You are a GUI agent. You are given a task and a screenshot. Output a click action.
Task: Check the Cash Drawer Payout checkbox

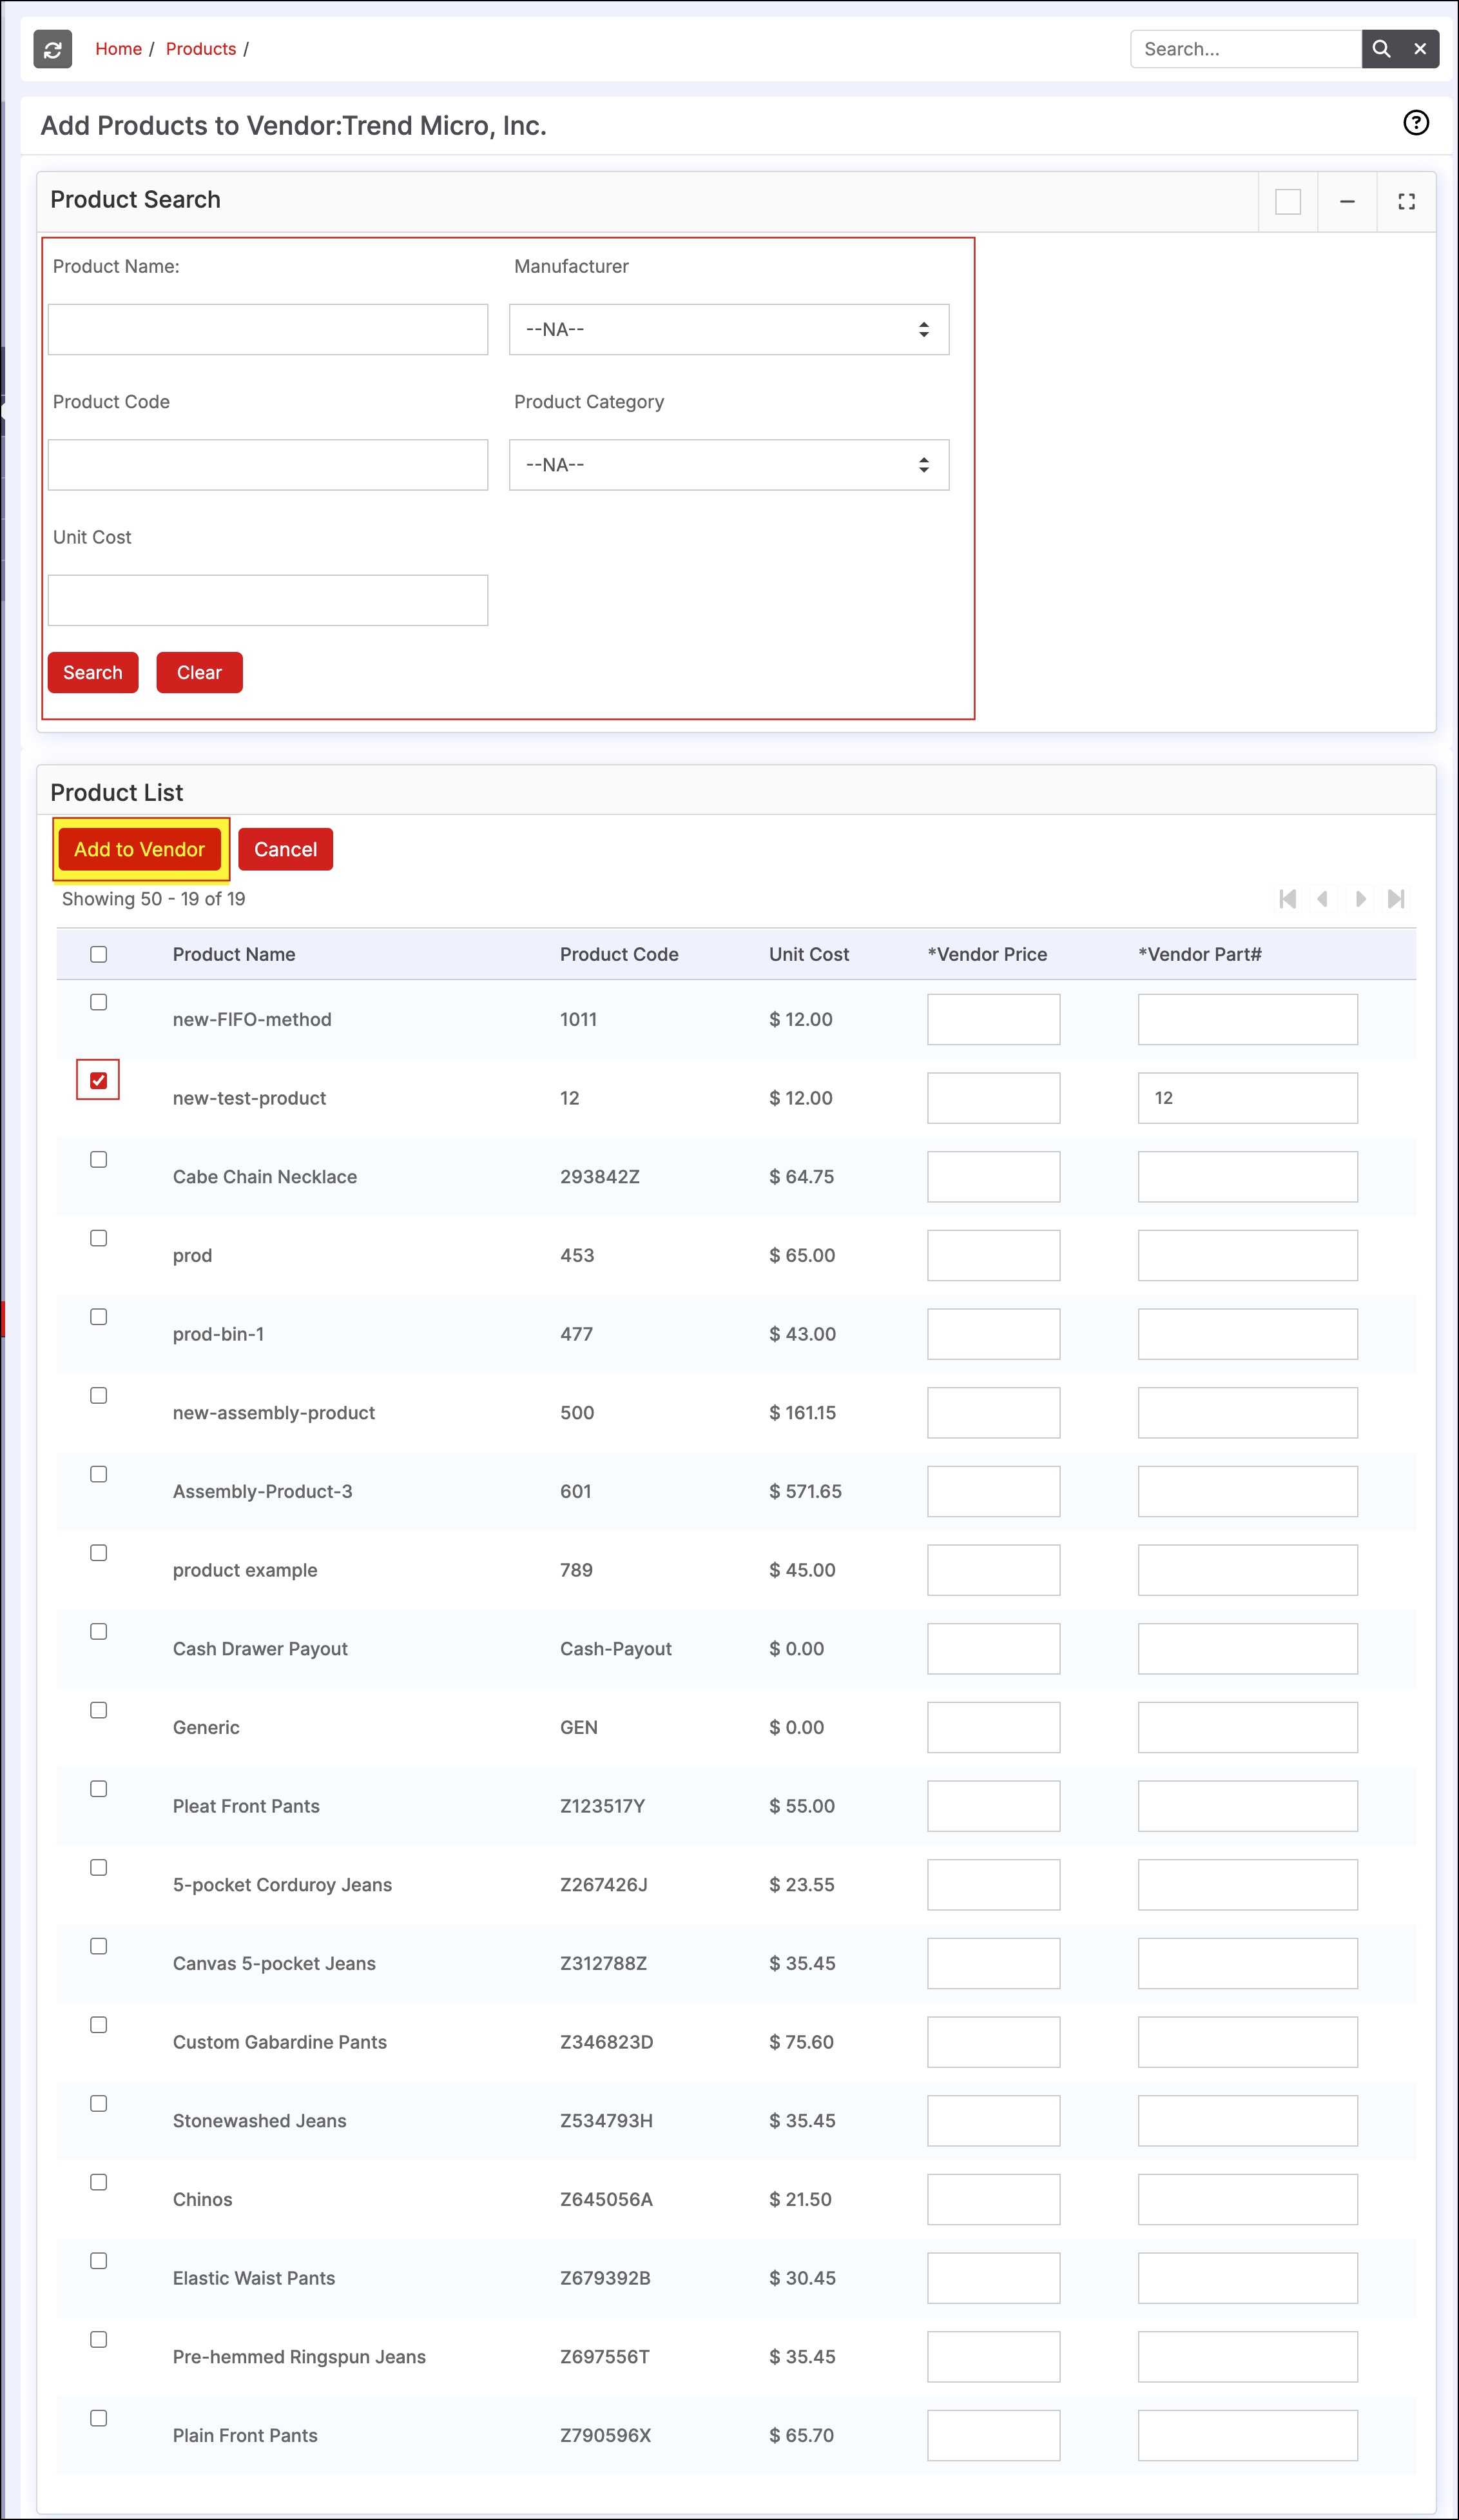[99, 1632]
